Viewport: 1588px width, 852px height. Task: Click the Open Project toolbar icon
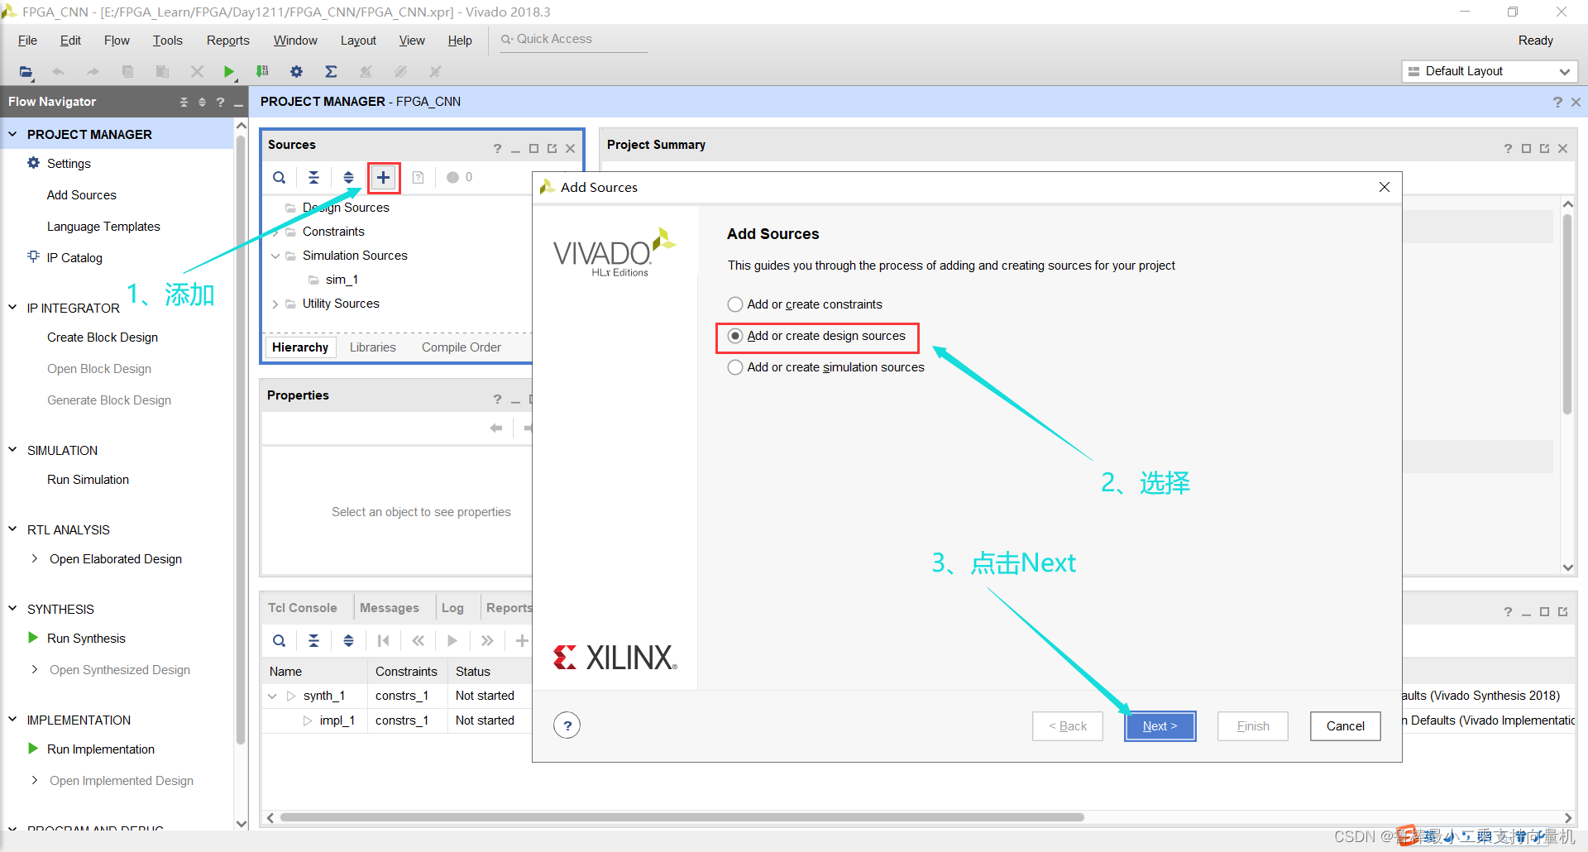click(x=26, y=72)
